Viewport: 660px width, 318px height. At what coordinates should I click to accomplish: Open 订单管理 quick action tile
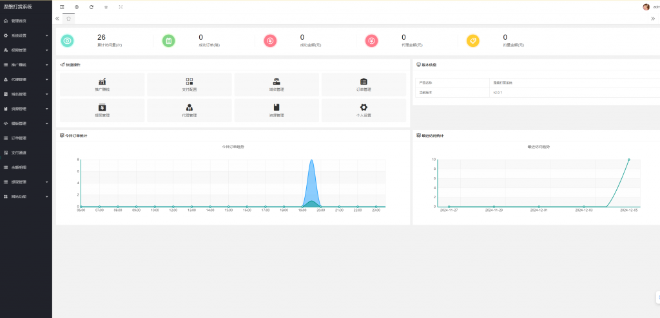point(364,84)
